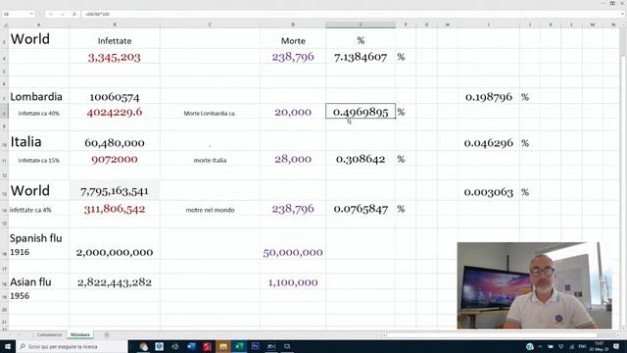The image size is (627, 353).
Task: Select the 'Italia' cell
Action: [x=39, y=141]
